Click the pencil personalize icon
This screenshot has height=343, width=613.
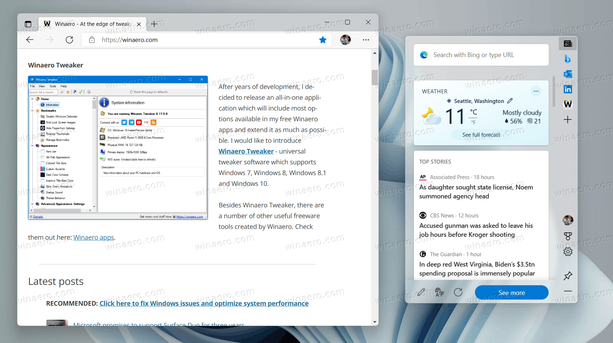pyautogui.click(x=421, y=292)
